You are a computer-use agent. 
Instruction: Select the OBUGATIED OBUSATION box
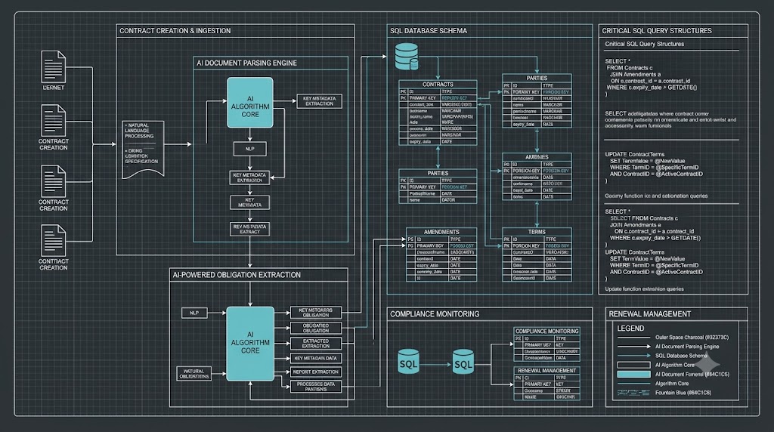pos(316,328)
